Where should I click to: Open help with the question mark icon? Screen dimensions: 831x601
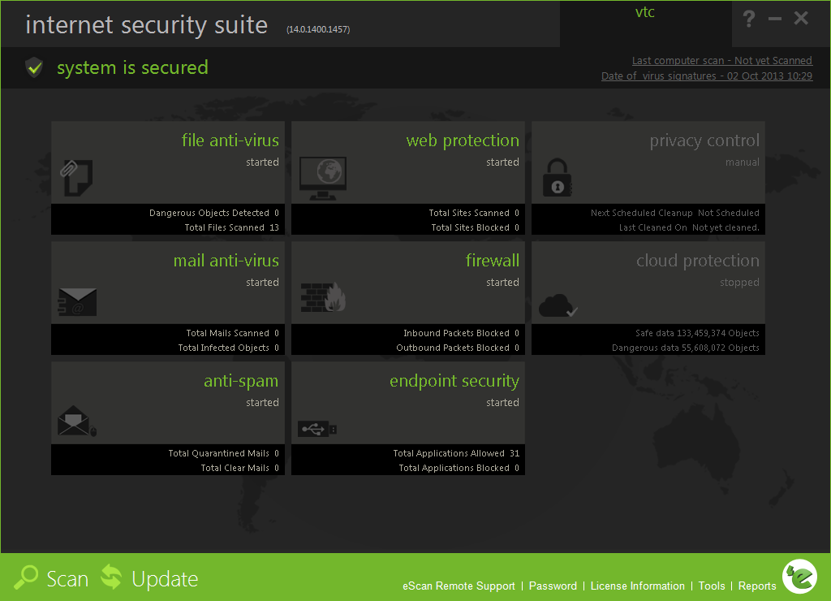(749, 19)
